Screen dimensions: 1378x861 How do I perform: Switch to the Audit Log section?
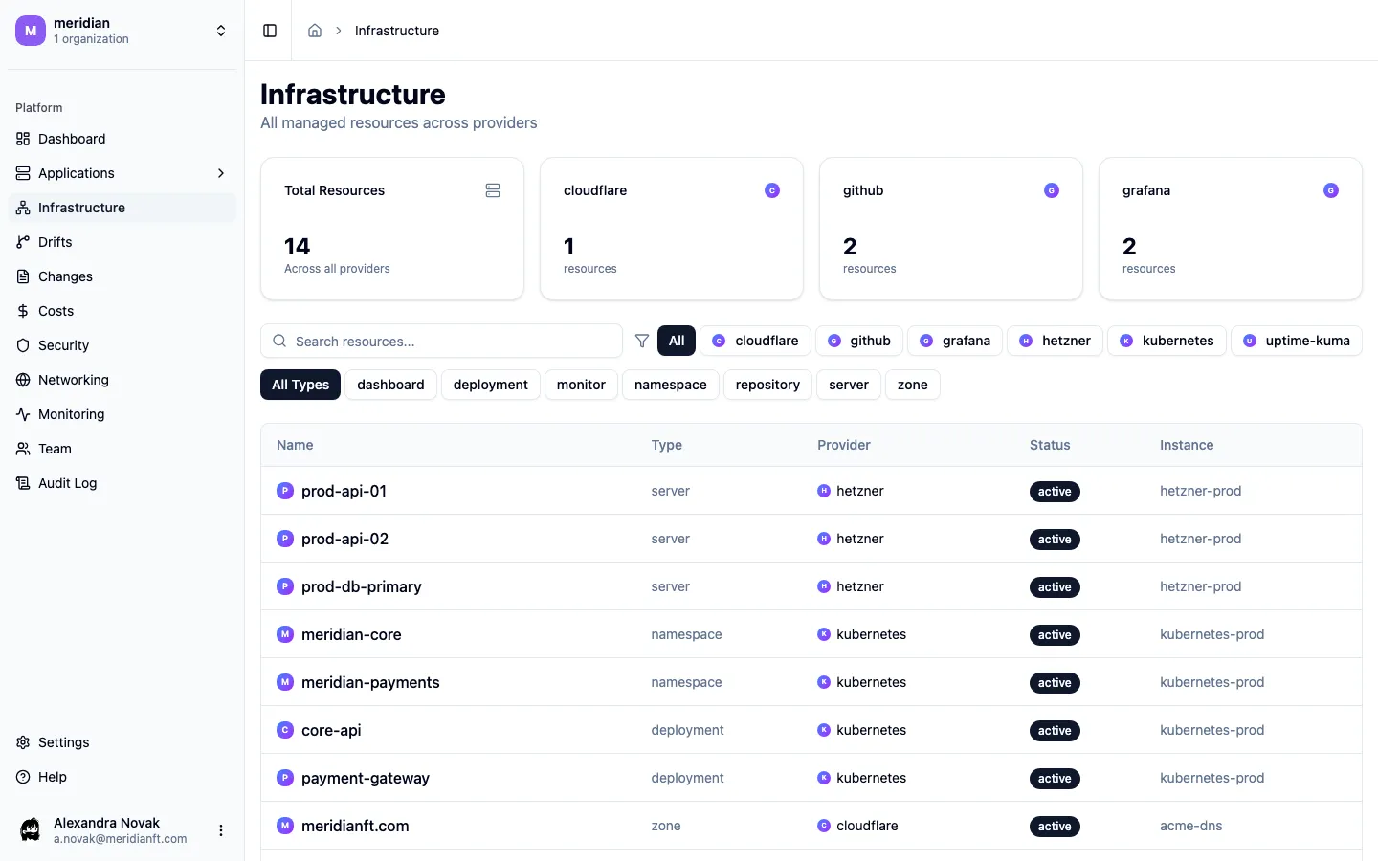pos(65,483)
